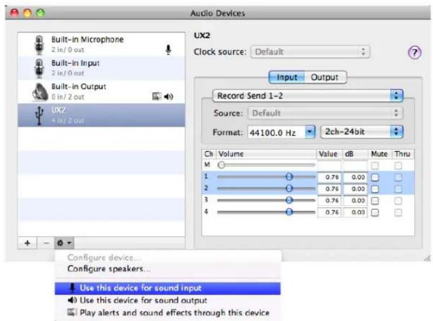Click the UX2 USB device icon
Screen dimensions: 433x321
[x=40, y=115]
